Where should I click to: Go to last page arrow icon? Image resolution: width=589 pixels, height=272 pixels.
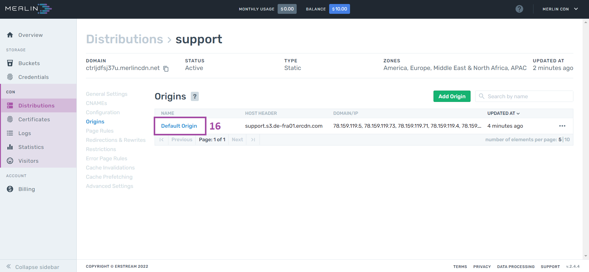(x=253, y=140)
